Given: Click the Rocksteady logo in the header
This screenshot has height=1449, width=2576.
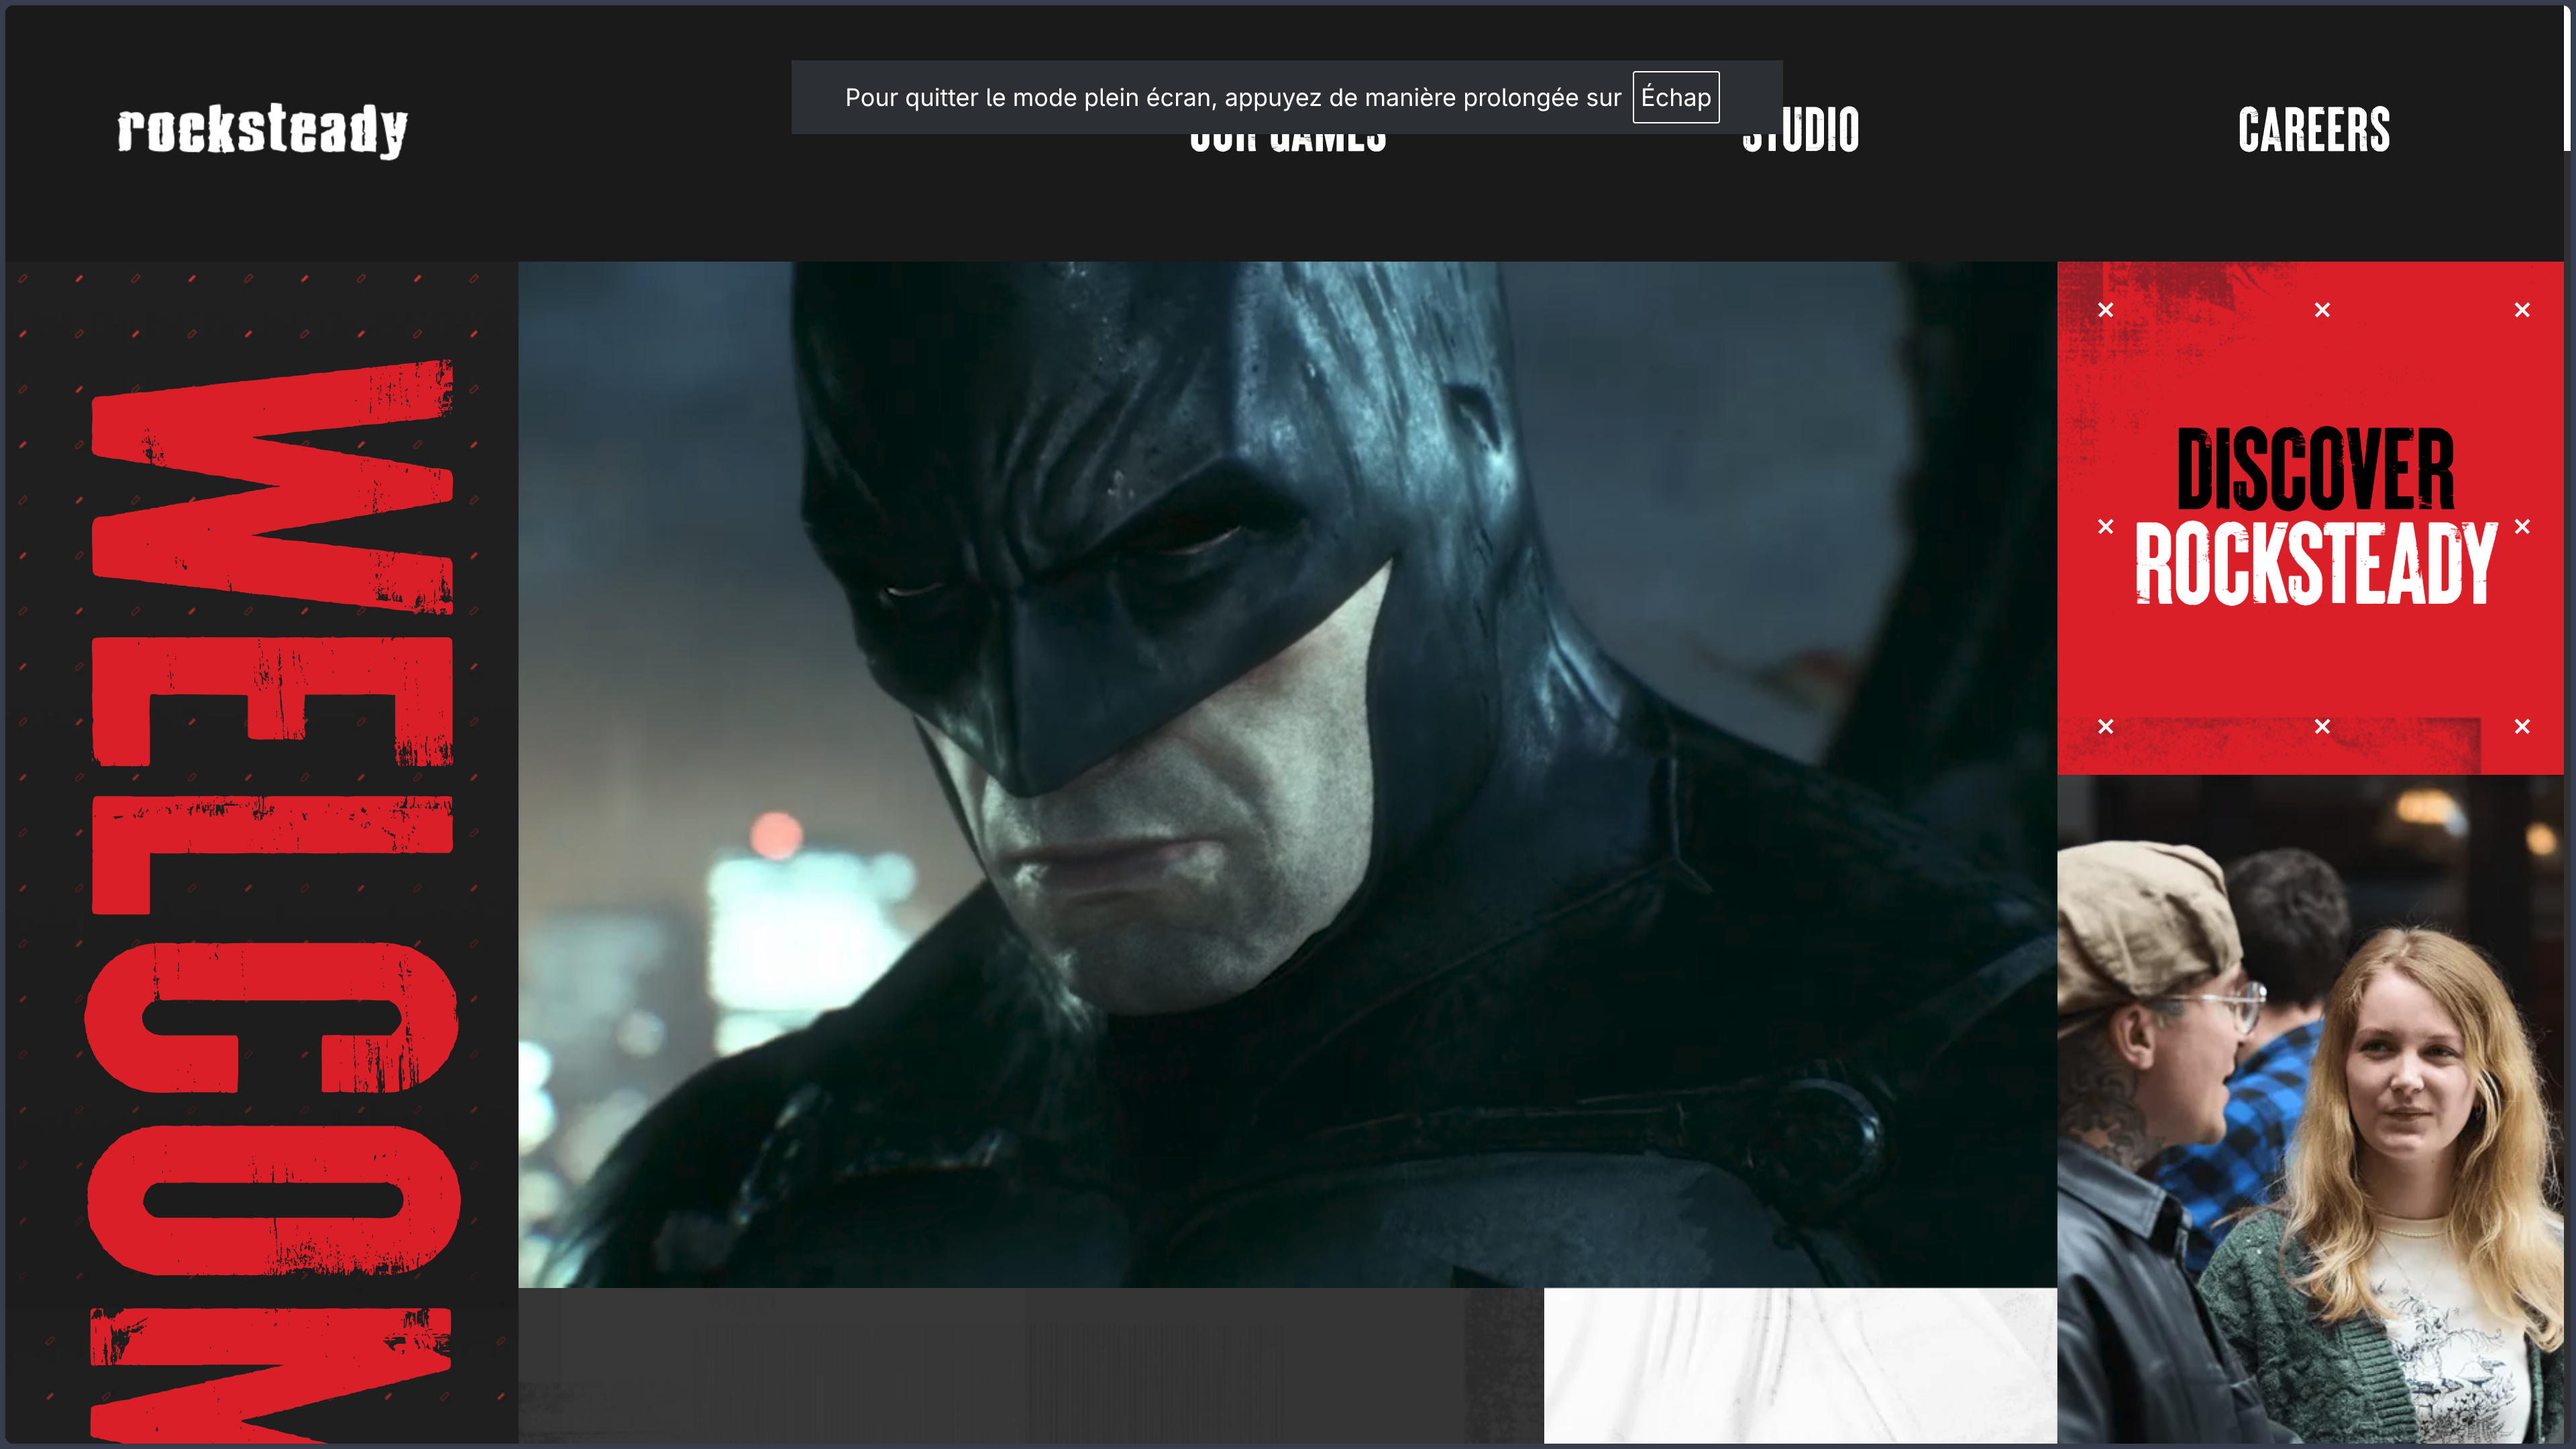Looking at the screenshot, I should (x=262, y=130).
